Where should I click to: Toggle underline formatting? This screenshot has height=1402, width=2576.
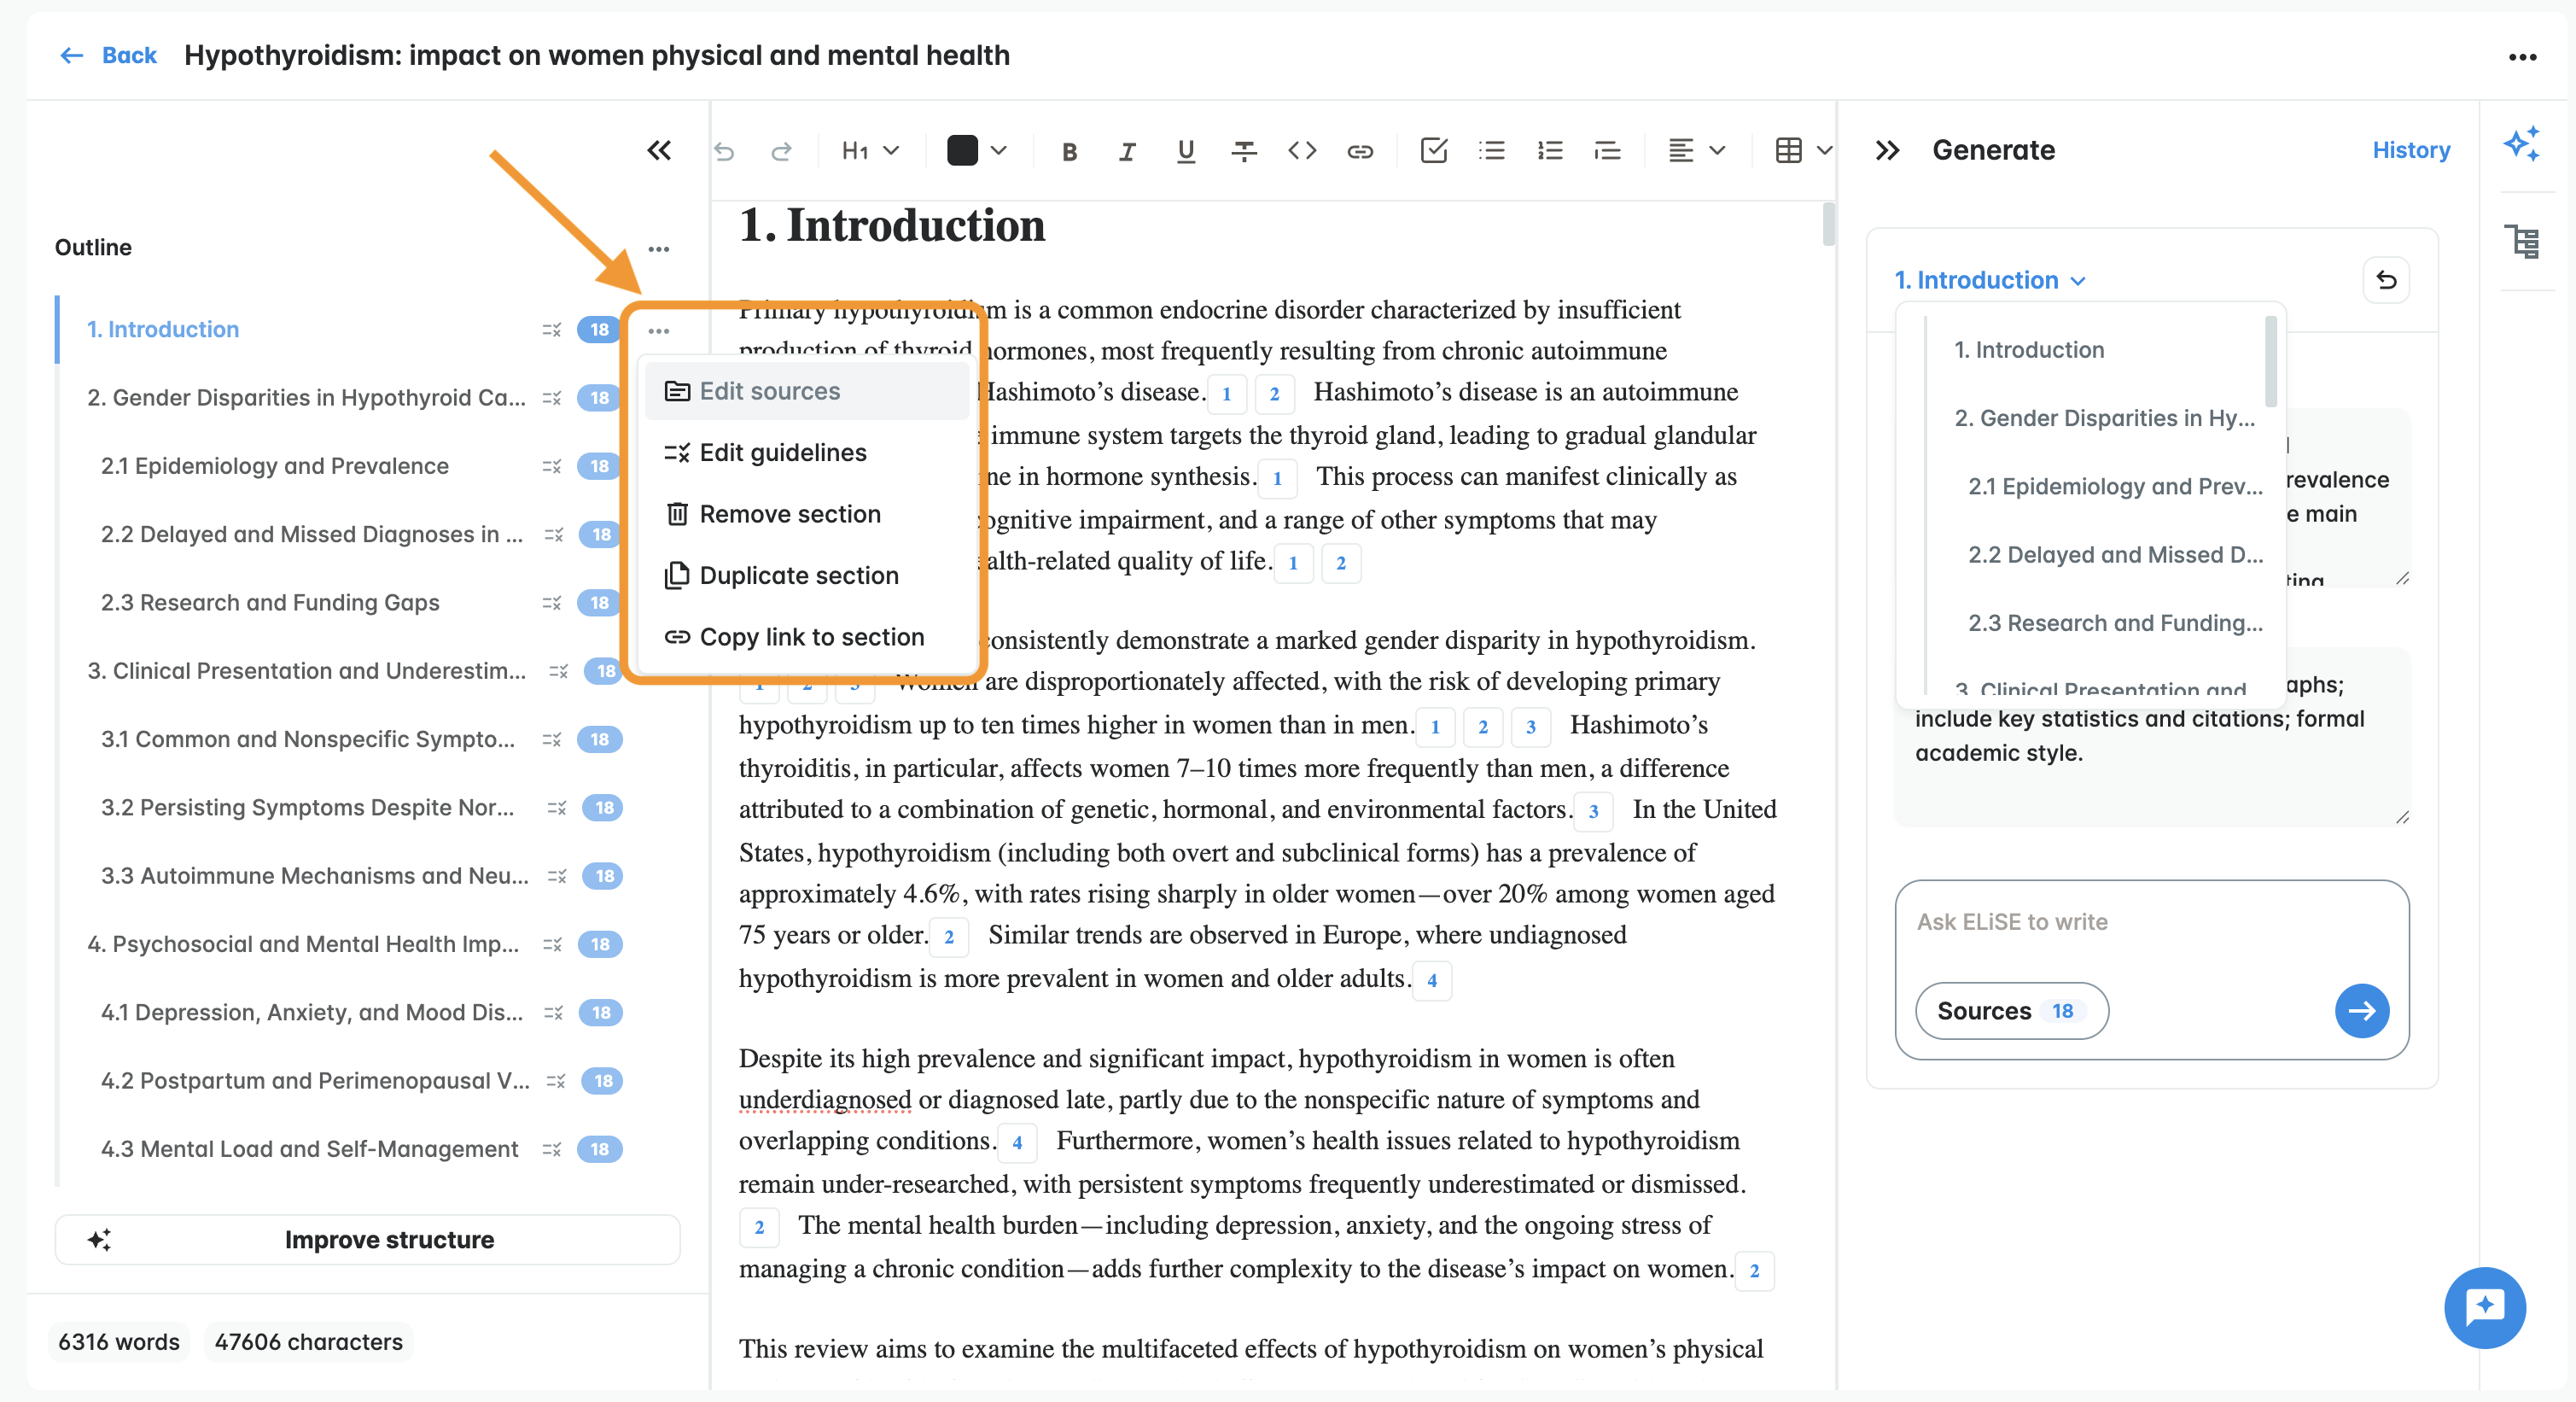click(1185, 151)
